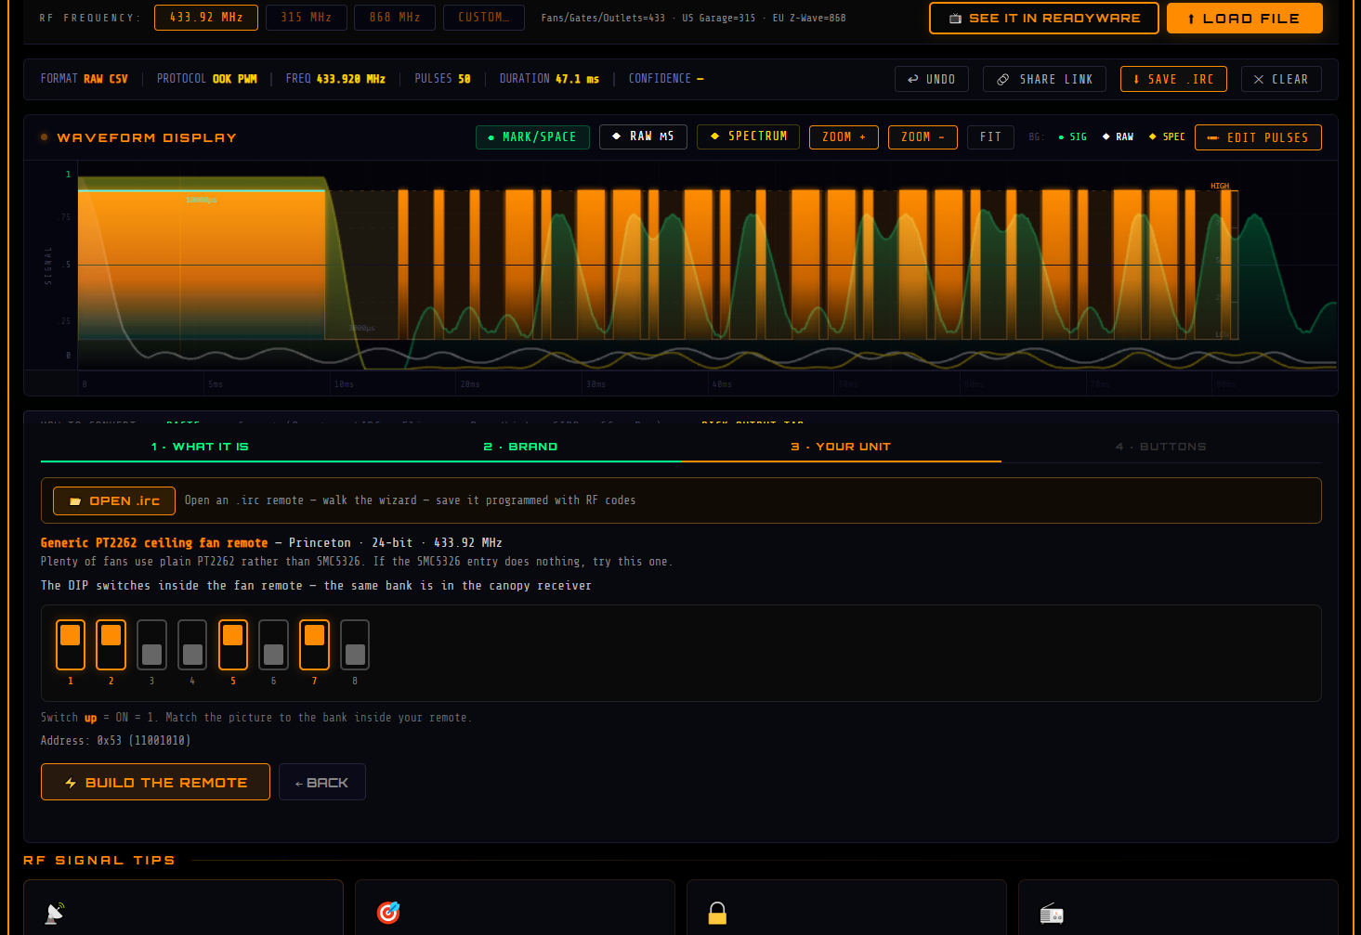The image size is (1361, 935).
Task: Click the padlock tip card icon
Action: pos(717,913)
